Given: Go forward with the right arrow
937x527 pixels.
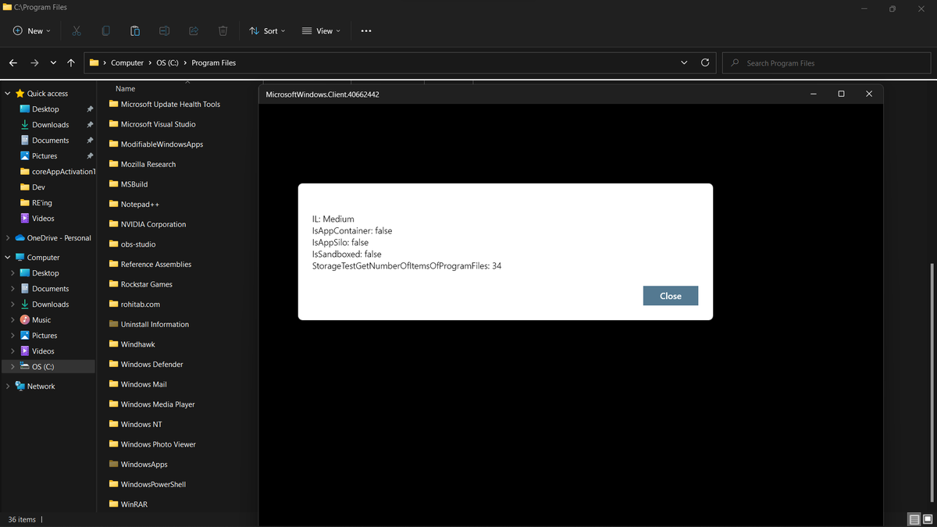Looking at the screenshot, I should click(x=34, y=62).
